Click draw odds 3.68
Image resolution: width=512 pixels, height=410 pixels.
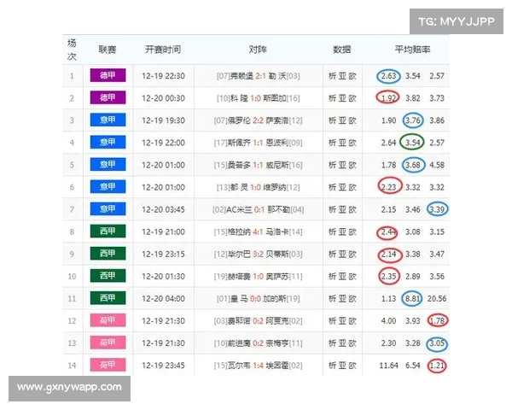pyautogui.click(x=413, y=165)
